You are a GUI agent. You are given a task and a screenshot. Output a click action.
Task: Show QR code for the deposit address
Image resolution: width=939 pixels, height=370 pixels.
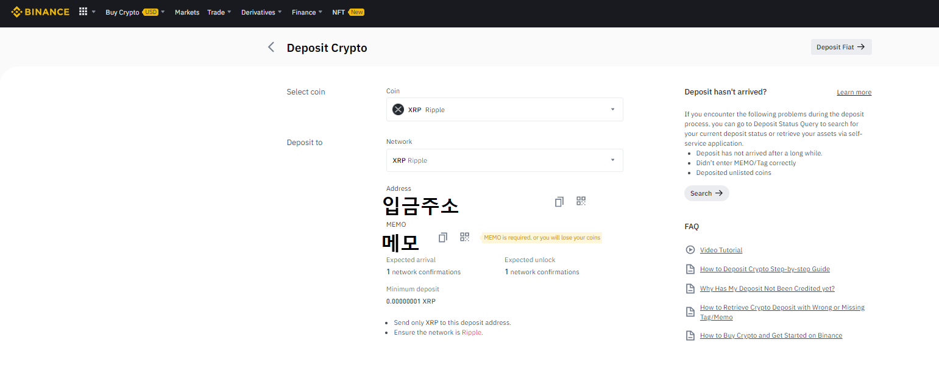pyautogui.click(x=581, y=201)
